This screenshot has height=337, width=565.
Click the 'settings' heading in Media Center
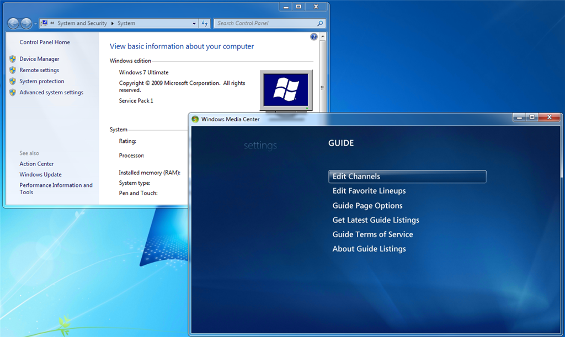(260, 146)
